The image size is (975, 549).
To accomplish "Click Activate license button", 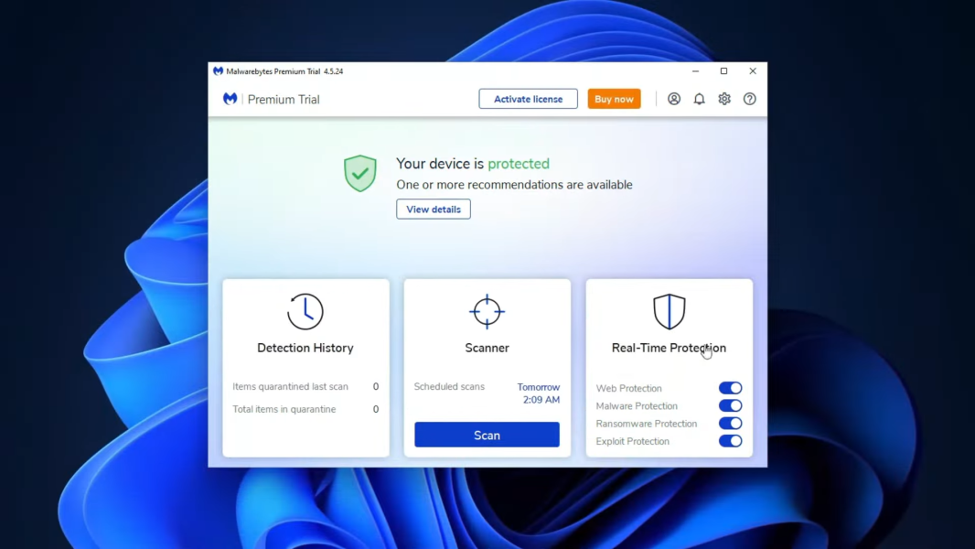I will click(528, 99).
